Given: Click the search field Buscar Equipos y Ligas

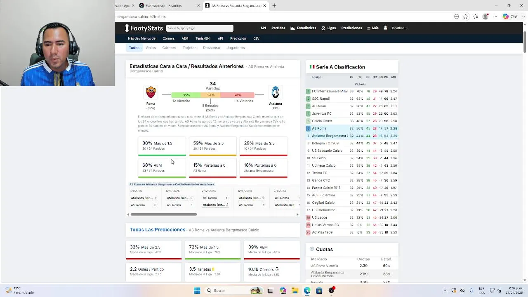Looking at the screenshot, I should (200, 28).
